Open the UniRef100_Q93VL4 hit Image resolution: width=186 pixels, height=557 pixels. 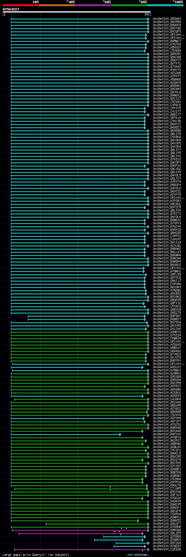[x=167, y=92]
